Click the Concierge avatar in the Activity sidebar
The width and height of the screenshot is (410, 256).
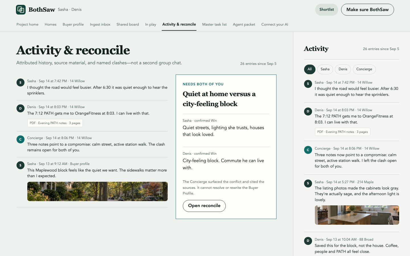coord(308,150)
